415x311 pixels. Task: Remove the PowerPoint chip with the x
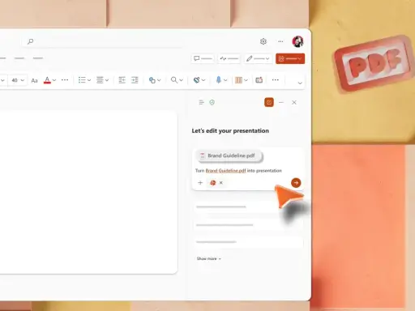pyautogui.click(x=221, y=183)
